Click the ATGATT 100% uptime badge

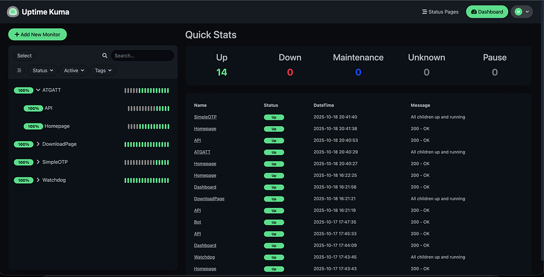[23, 90]
